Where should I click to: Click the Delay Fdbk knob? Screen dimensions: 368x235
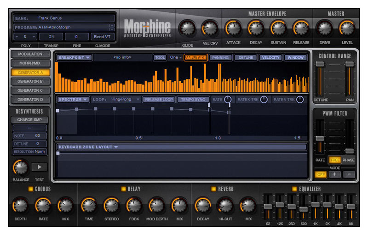coord(134,206)
